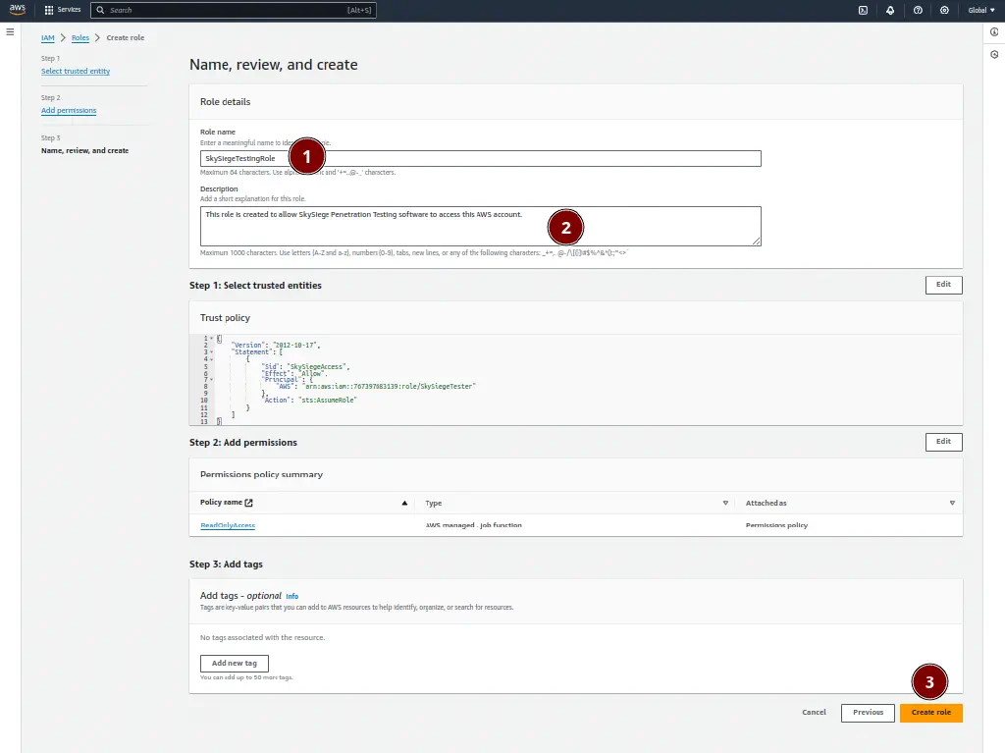Edit Step 2 permissions
This screenshot has width=1005, height=753.
click(943, 442)
